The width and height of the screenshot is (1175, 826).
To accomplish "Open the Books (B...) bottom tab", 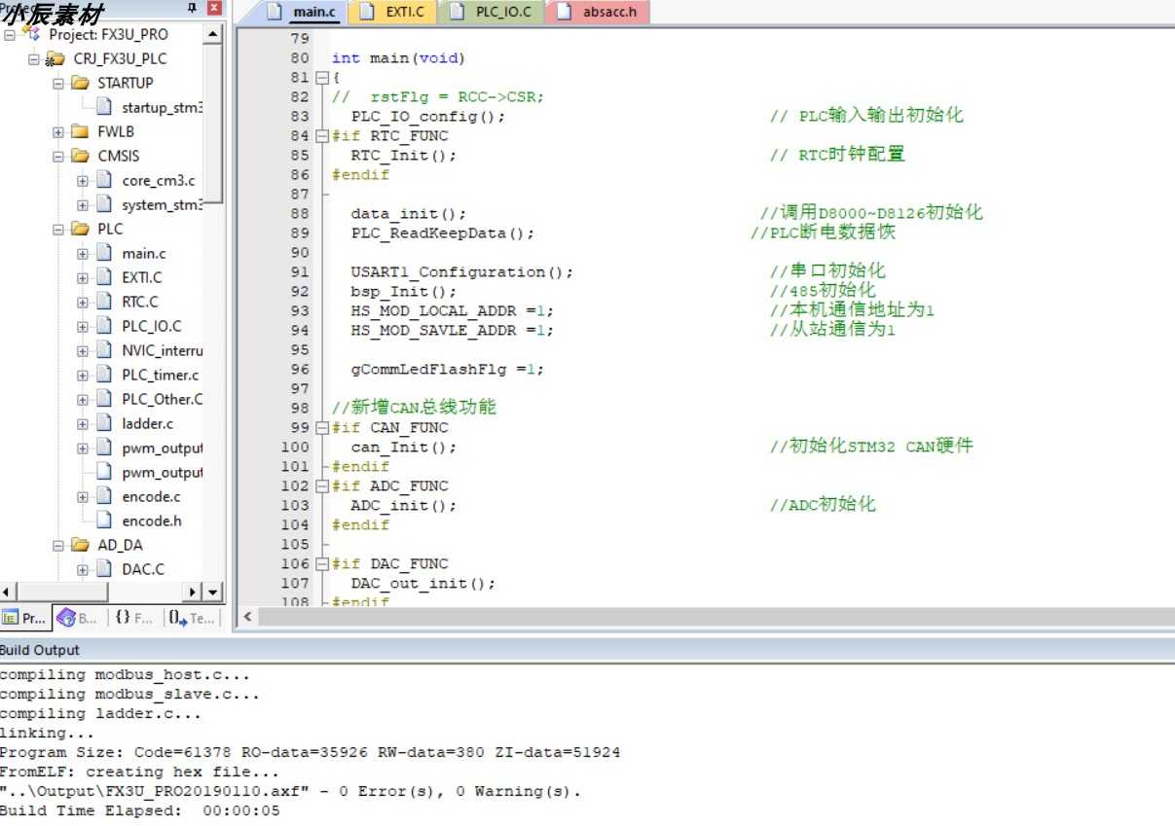I will (79, 617).
